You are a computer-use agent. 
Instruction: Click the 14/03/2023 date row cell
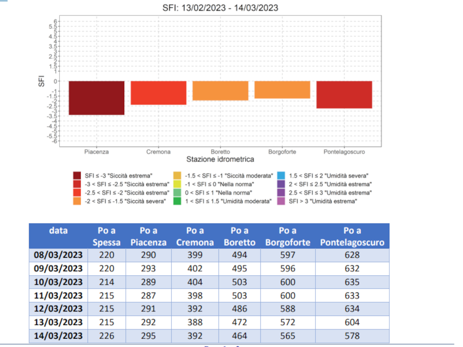58,335
